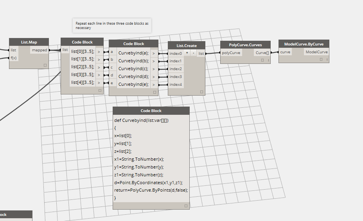The width and height of the screenshot is (363, 221).
Task: Select the 'Repeat each line' note
Action: [x=112, y=25]
